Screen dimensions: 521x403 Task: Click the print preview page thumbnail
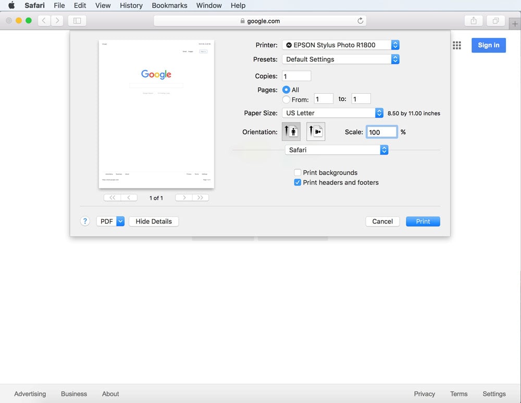pos(156,114)
